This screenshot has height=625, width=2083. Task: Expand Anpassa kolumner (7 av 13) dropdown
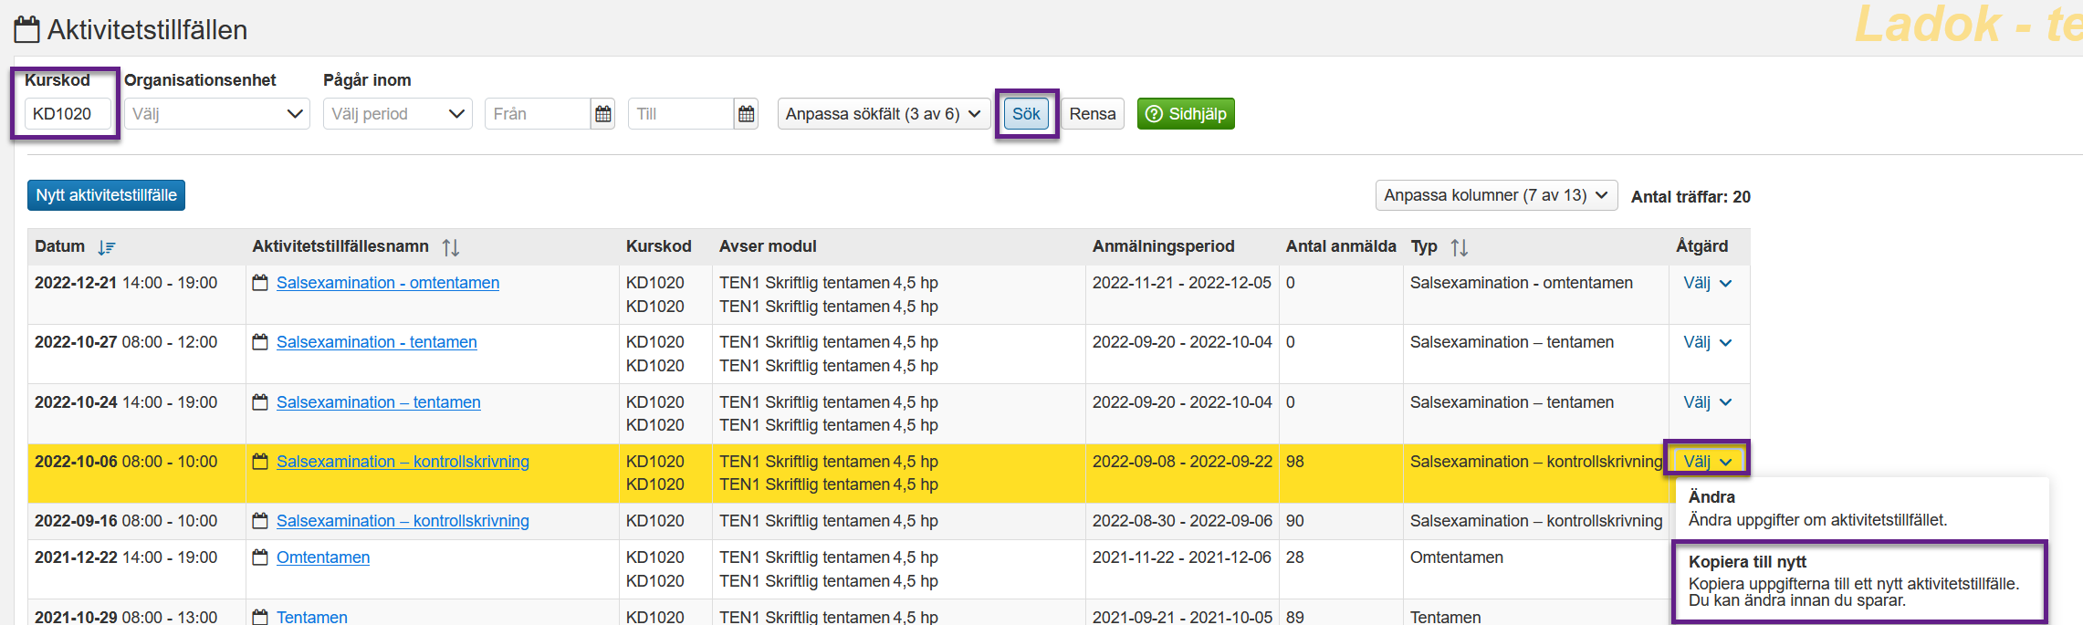pos(1496,195)
